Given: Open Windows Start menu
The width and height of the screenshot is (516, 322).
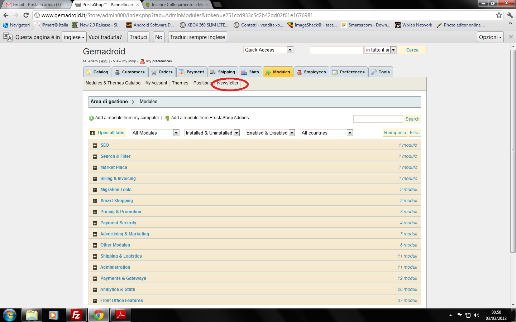Looking at the screenshot, I should point(9,315).
